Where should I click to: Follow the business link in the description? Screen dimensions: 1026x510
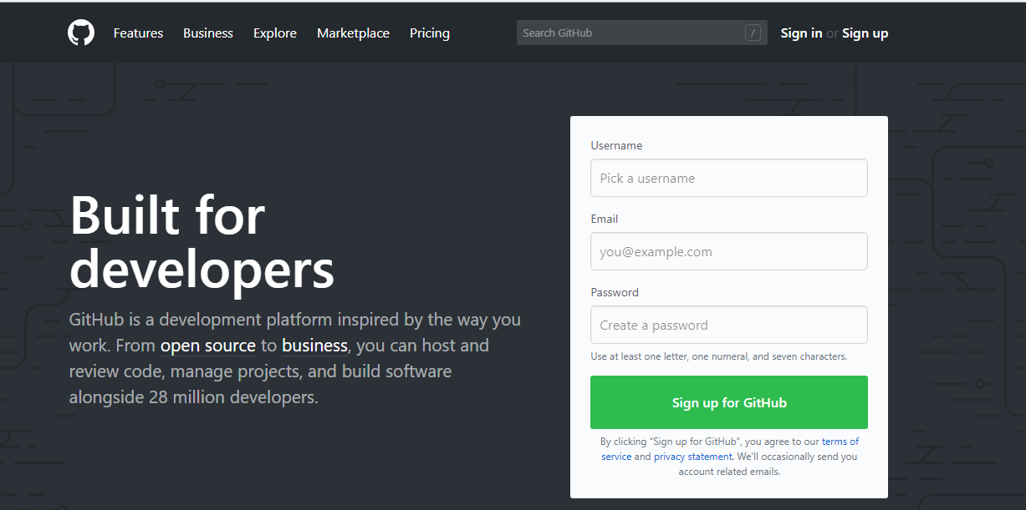(314, 346)
